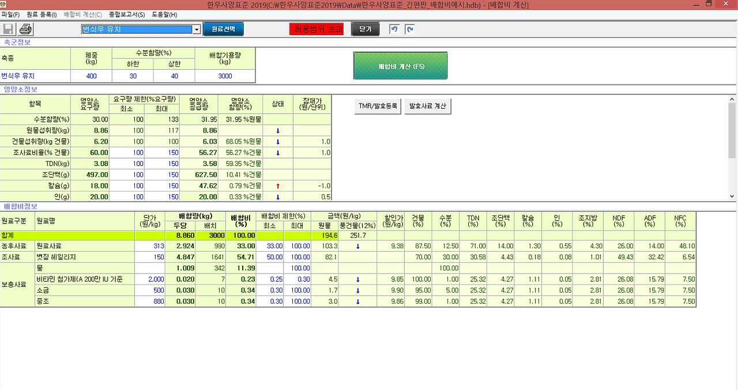Expand the 번식우 유지 dropdown arrow
Image resolution: width=738 pixels, height=390 pixels.
click(x=196, y=29)
